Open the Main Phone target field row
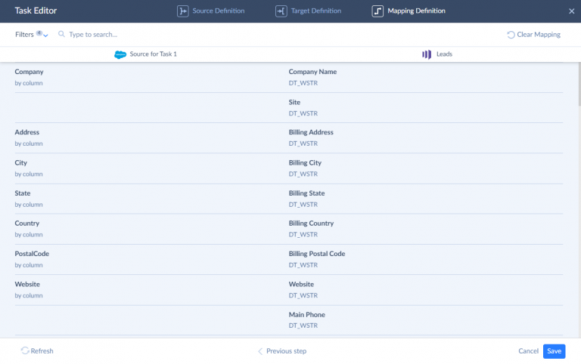Image resolution: width=581 pixels, height=364 pixels. tap(424, 319)
